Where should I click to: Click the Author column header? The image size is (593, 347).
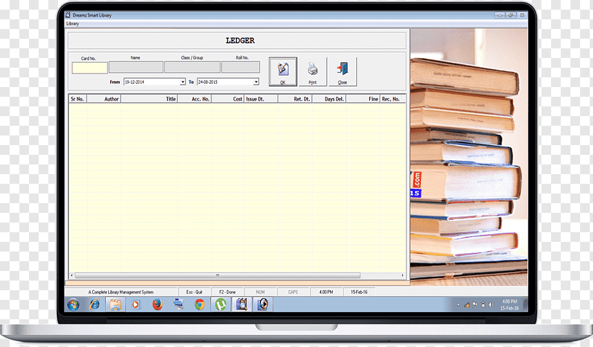coord(104,99)
